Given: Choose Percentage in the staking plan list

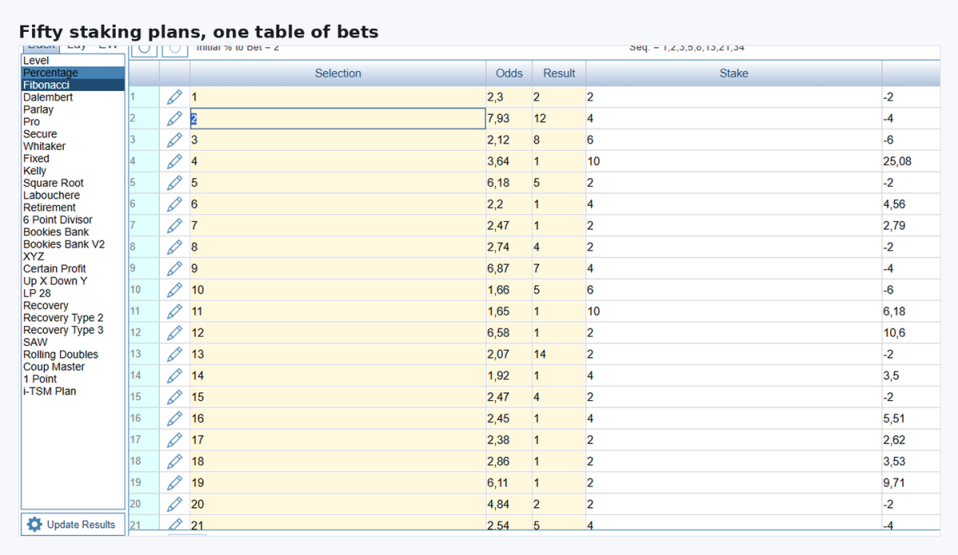Looking at the screenshot, I should pos(73,73).
